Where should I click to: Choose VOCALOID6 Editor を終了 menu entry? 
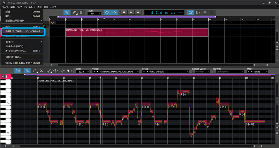tap(22, 63)
